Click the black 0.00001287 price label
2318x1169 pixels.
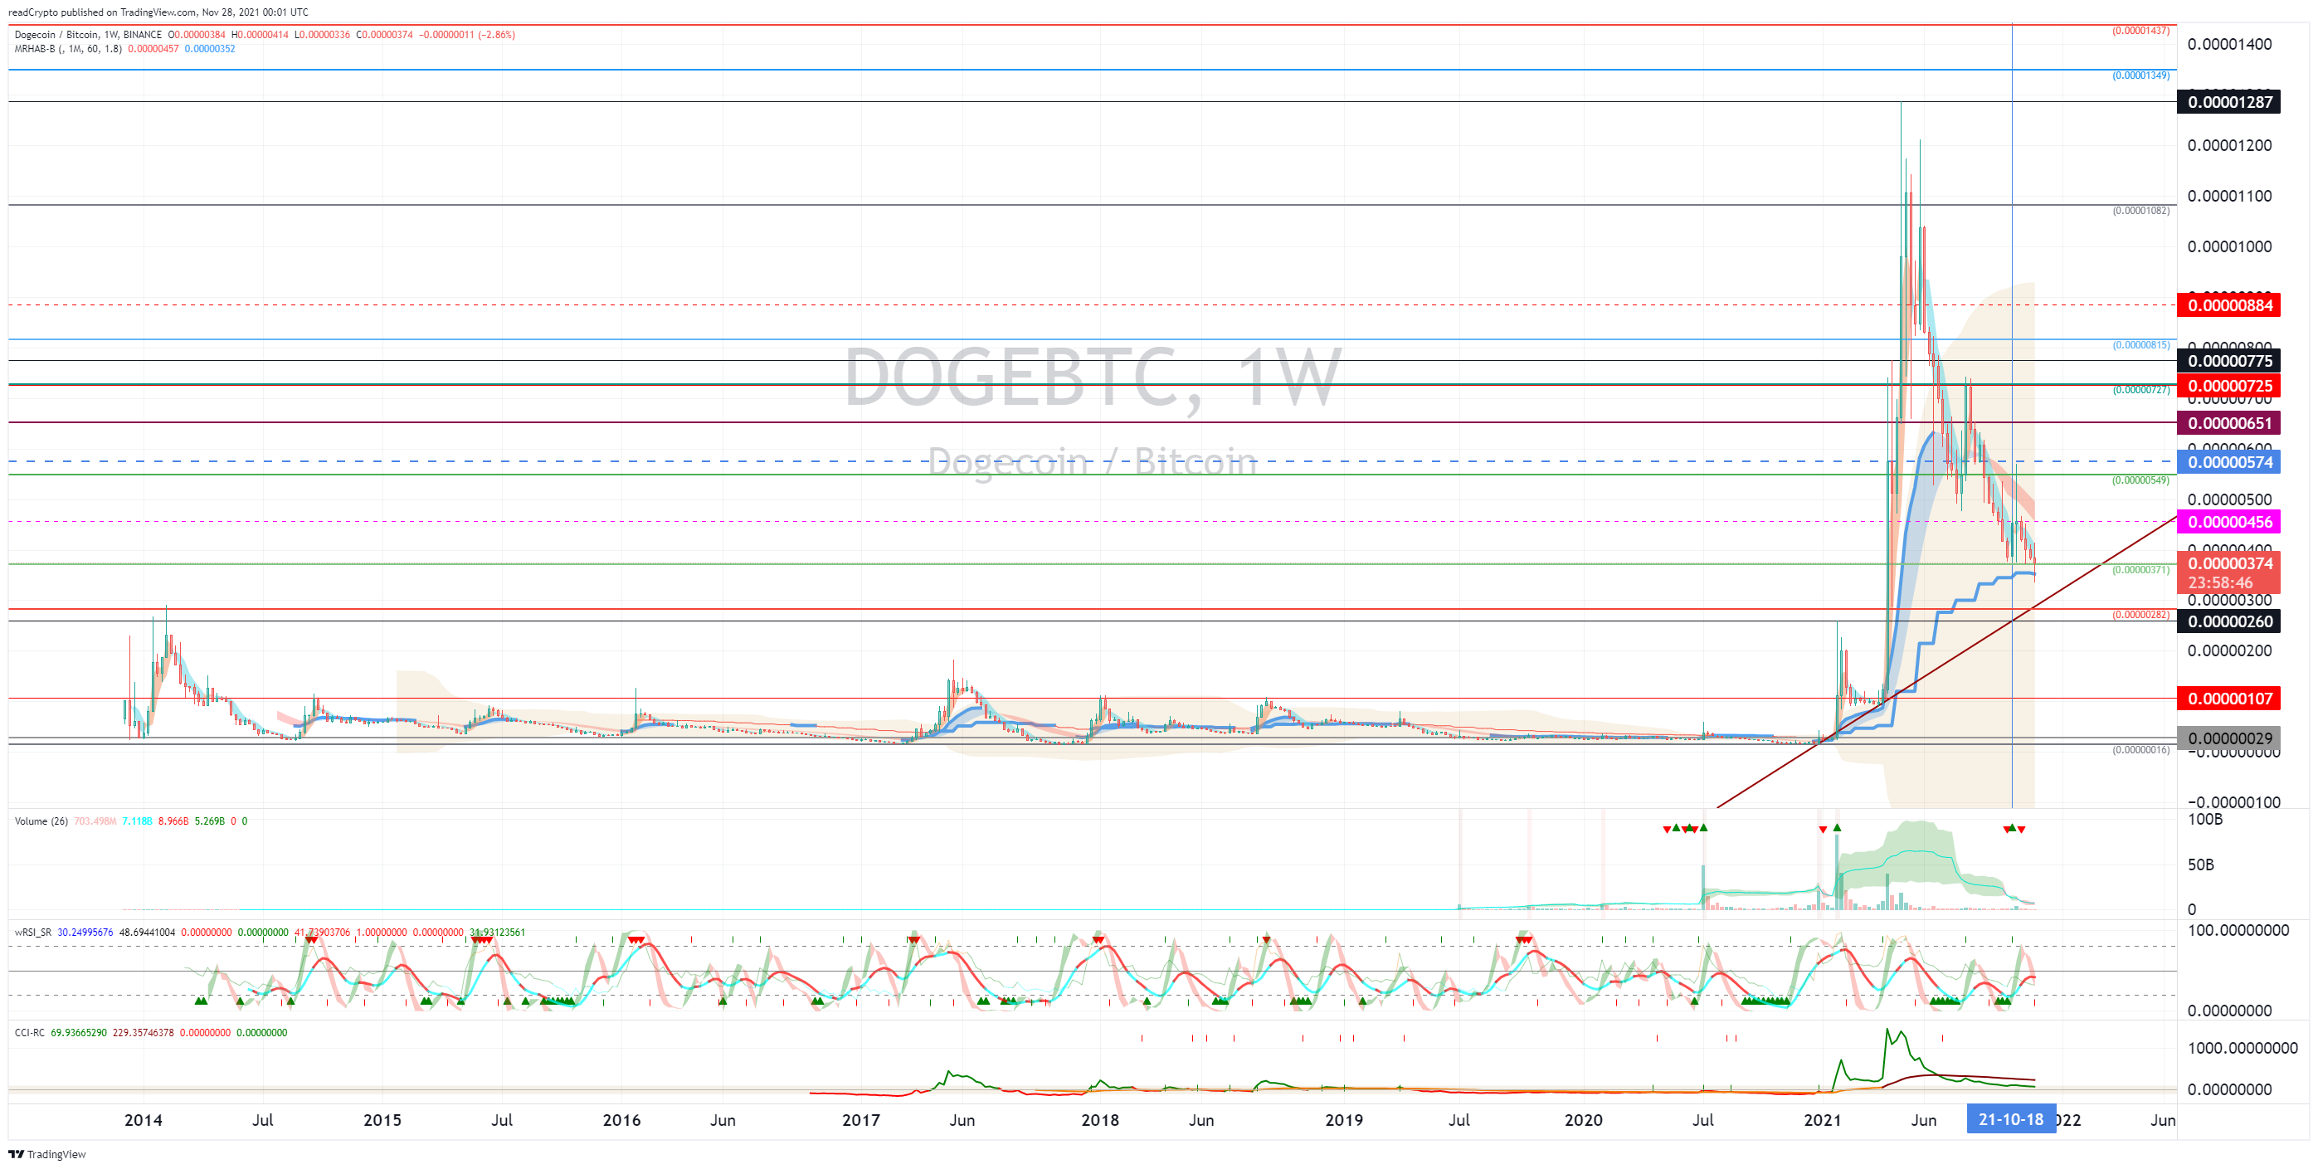pyautogui.click(x=2229, y=102)
